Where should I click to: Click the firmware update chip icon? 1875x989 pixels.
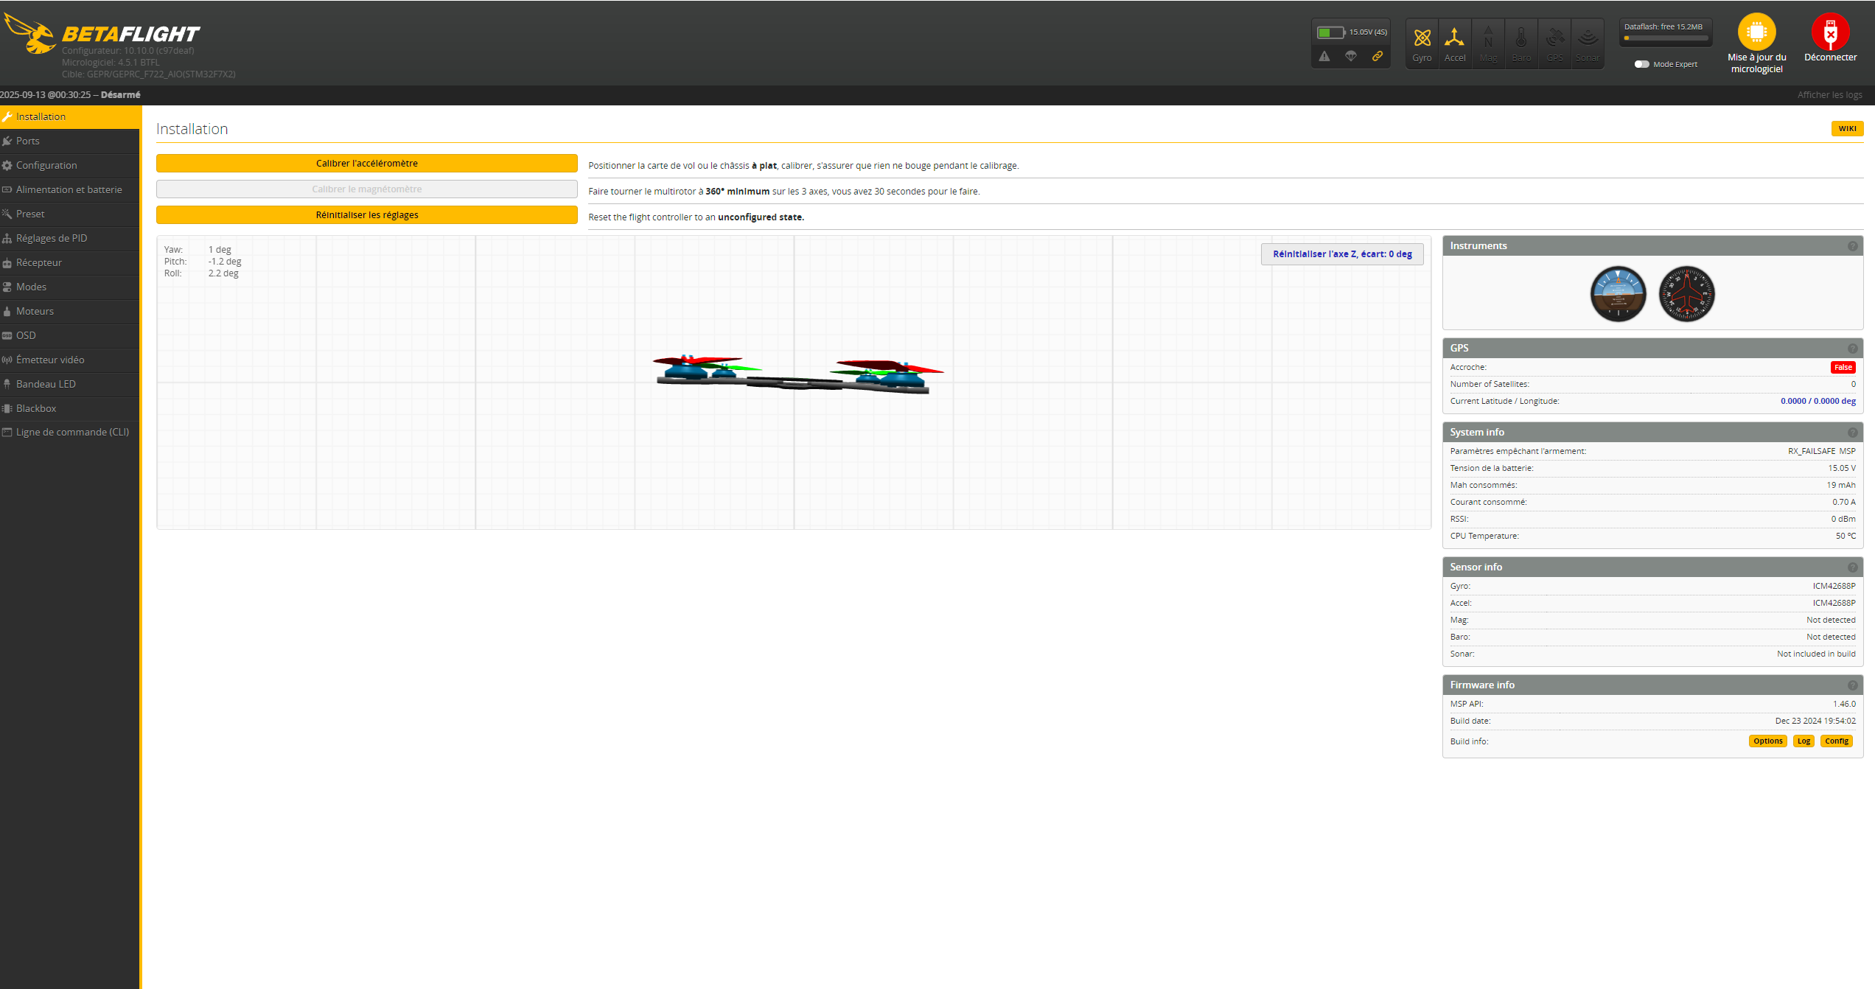pyautogui.click(x=1756, y=32)
